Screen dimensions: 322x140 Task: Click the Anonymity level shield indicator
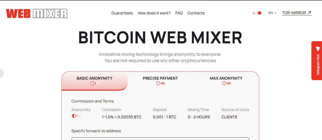(x=76, y=116)
